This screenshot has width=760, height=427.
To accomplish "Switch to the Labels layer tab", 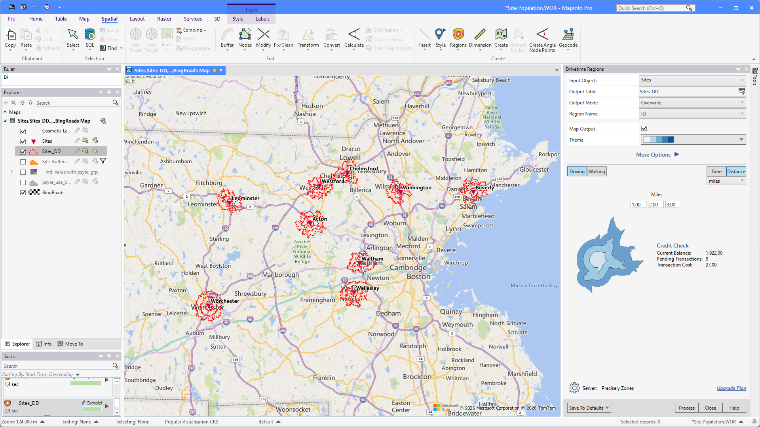I will click(x=262, y=19).
